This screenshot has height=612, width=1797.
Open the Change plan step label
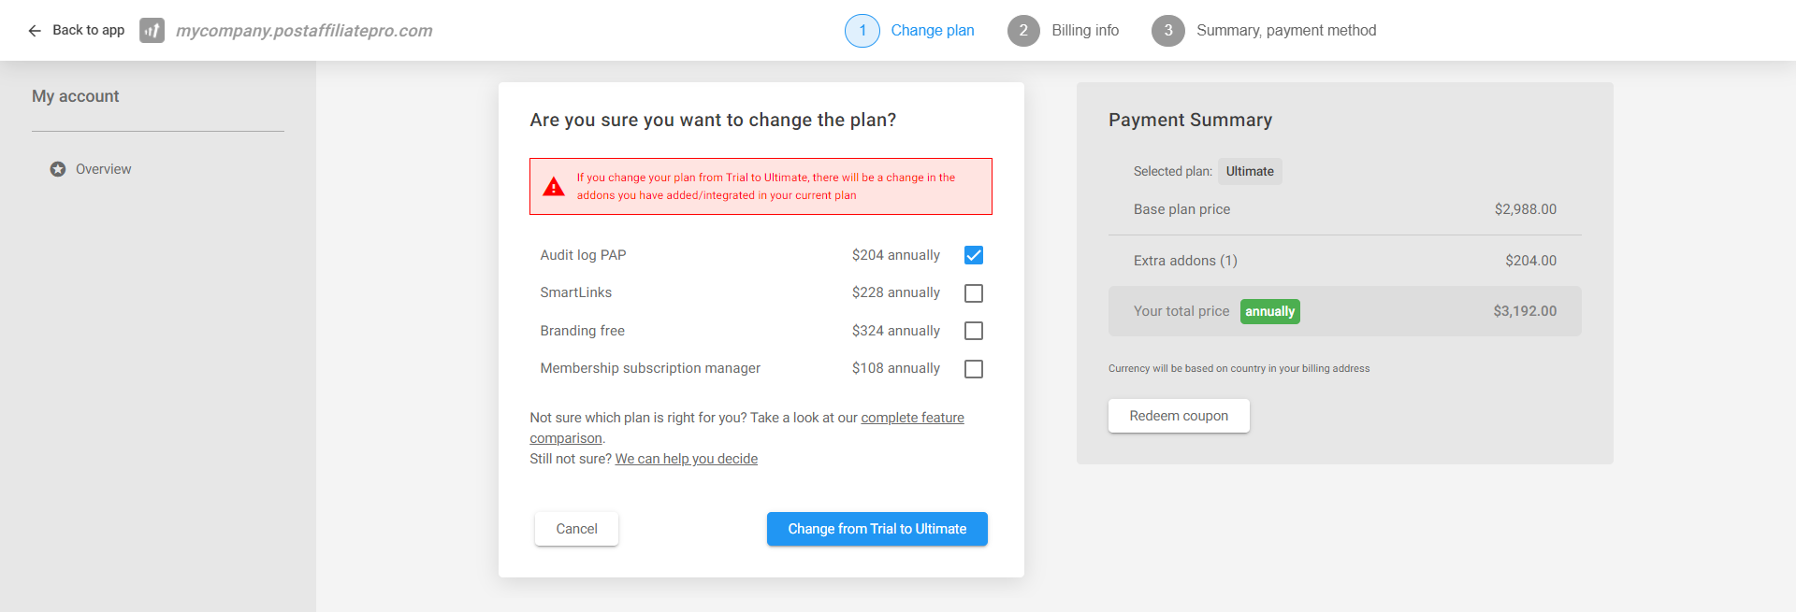933,31
